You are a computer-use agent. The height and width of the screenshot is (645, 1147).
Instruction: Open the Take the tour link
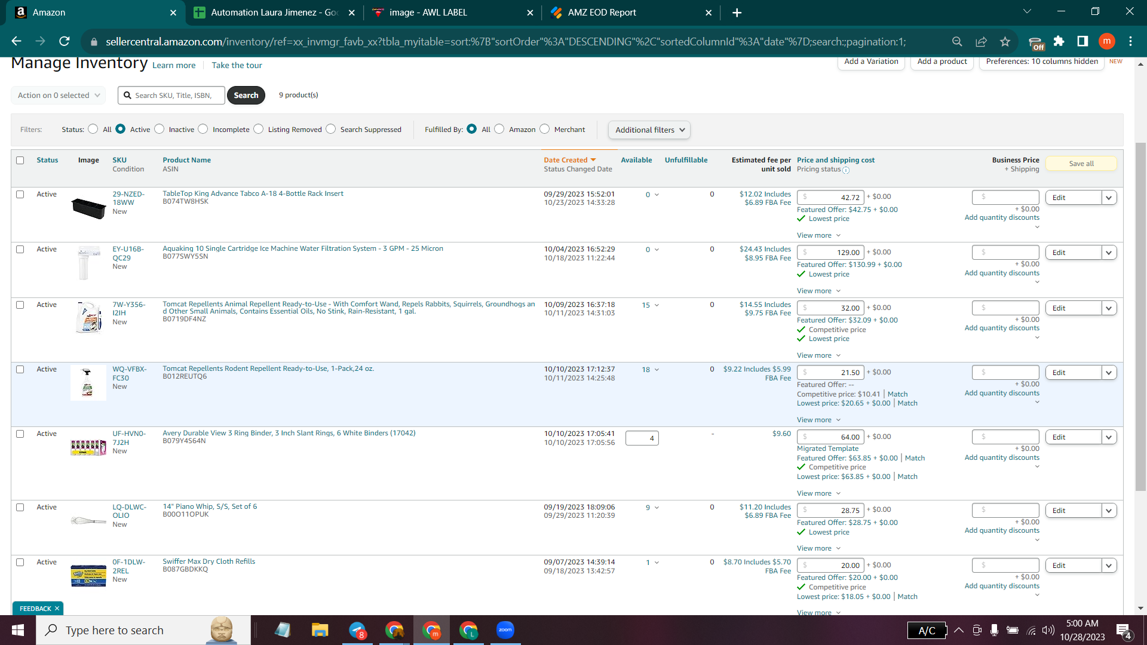pos(237,65)
